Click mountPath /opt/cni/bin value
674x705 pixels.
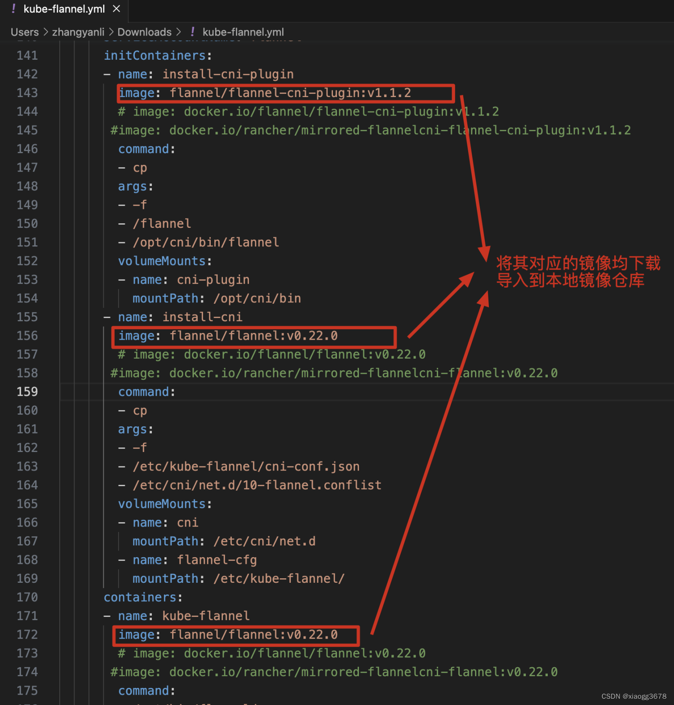pyautogui.click(x=257, y=298)
